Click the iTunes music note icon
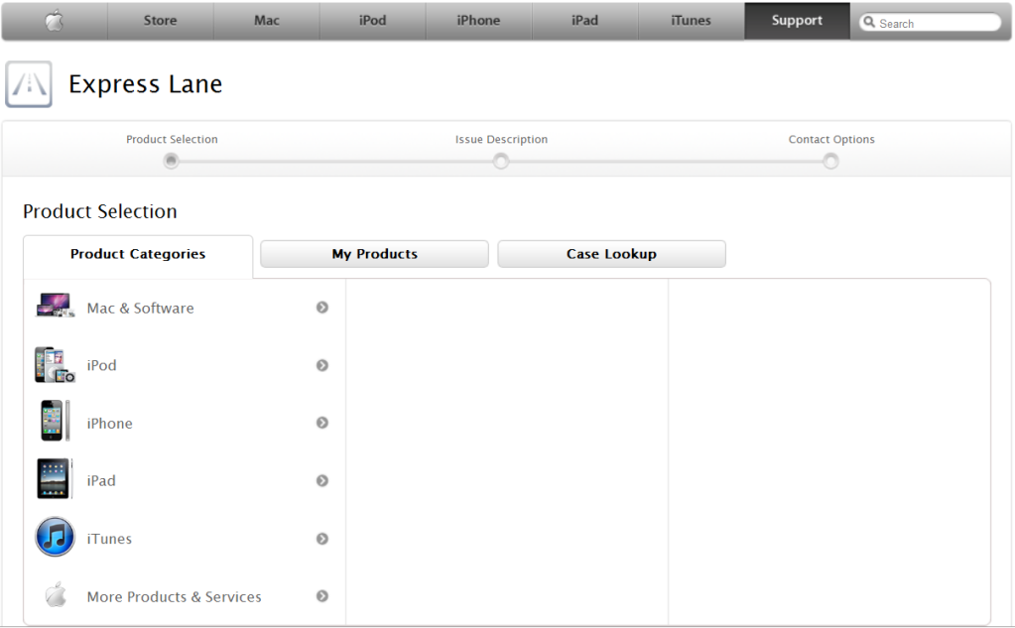 (55, 537)
